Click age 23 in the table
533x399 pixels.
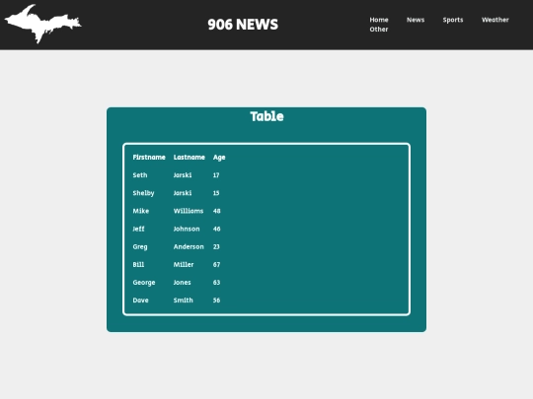[x=216, y=246]
